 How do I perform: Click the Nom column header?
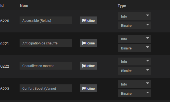pos(24,6)
